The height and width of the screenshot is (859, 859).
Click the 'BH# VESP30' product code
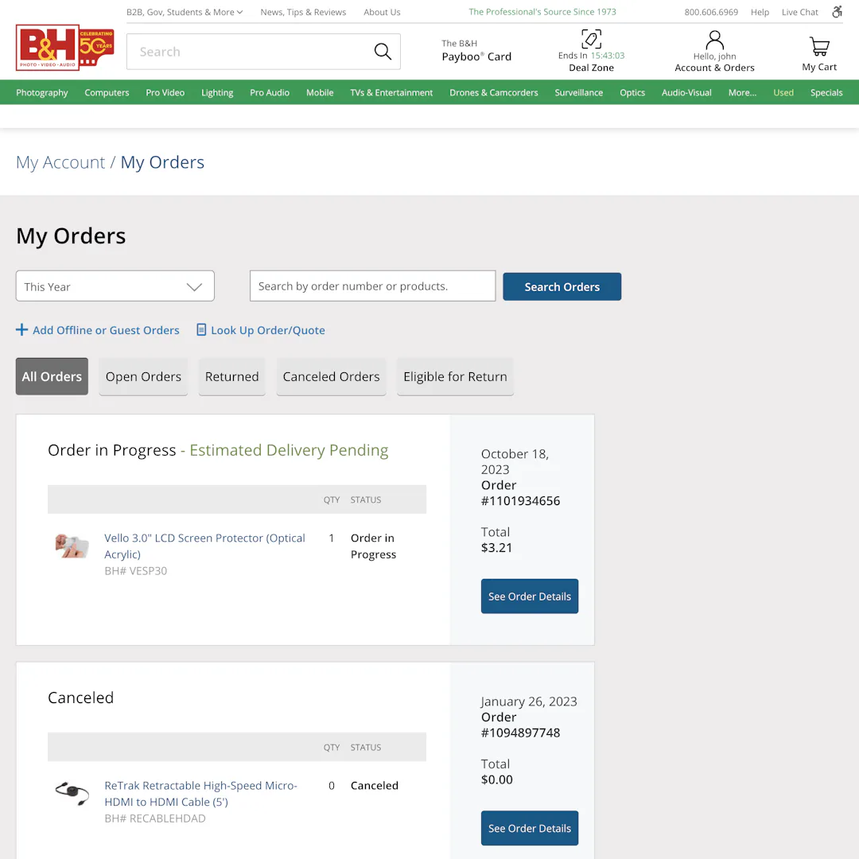coord(136,571)
